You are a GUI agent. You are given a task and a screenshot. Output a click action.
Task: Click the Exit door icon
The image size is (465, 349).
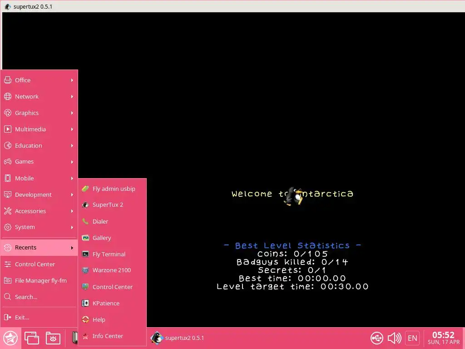coord(8,317)
